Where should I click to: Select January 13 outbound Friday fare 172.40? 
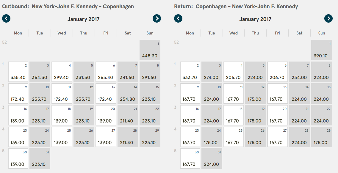[x=106, y=93]
